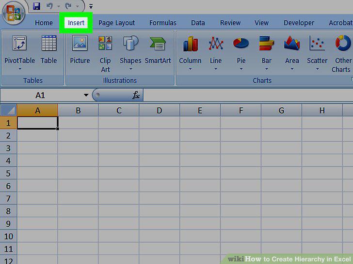Click the Name Box showing A1
This screenshot has height=264, width=353.
(x=41, y=95)
